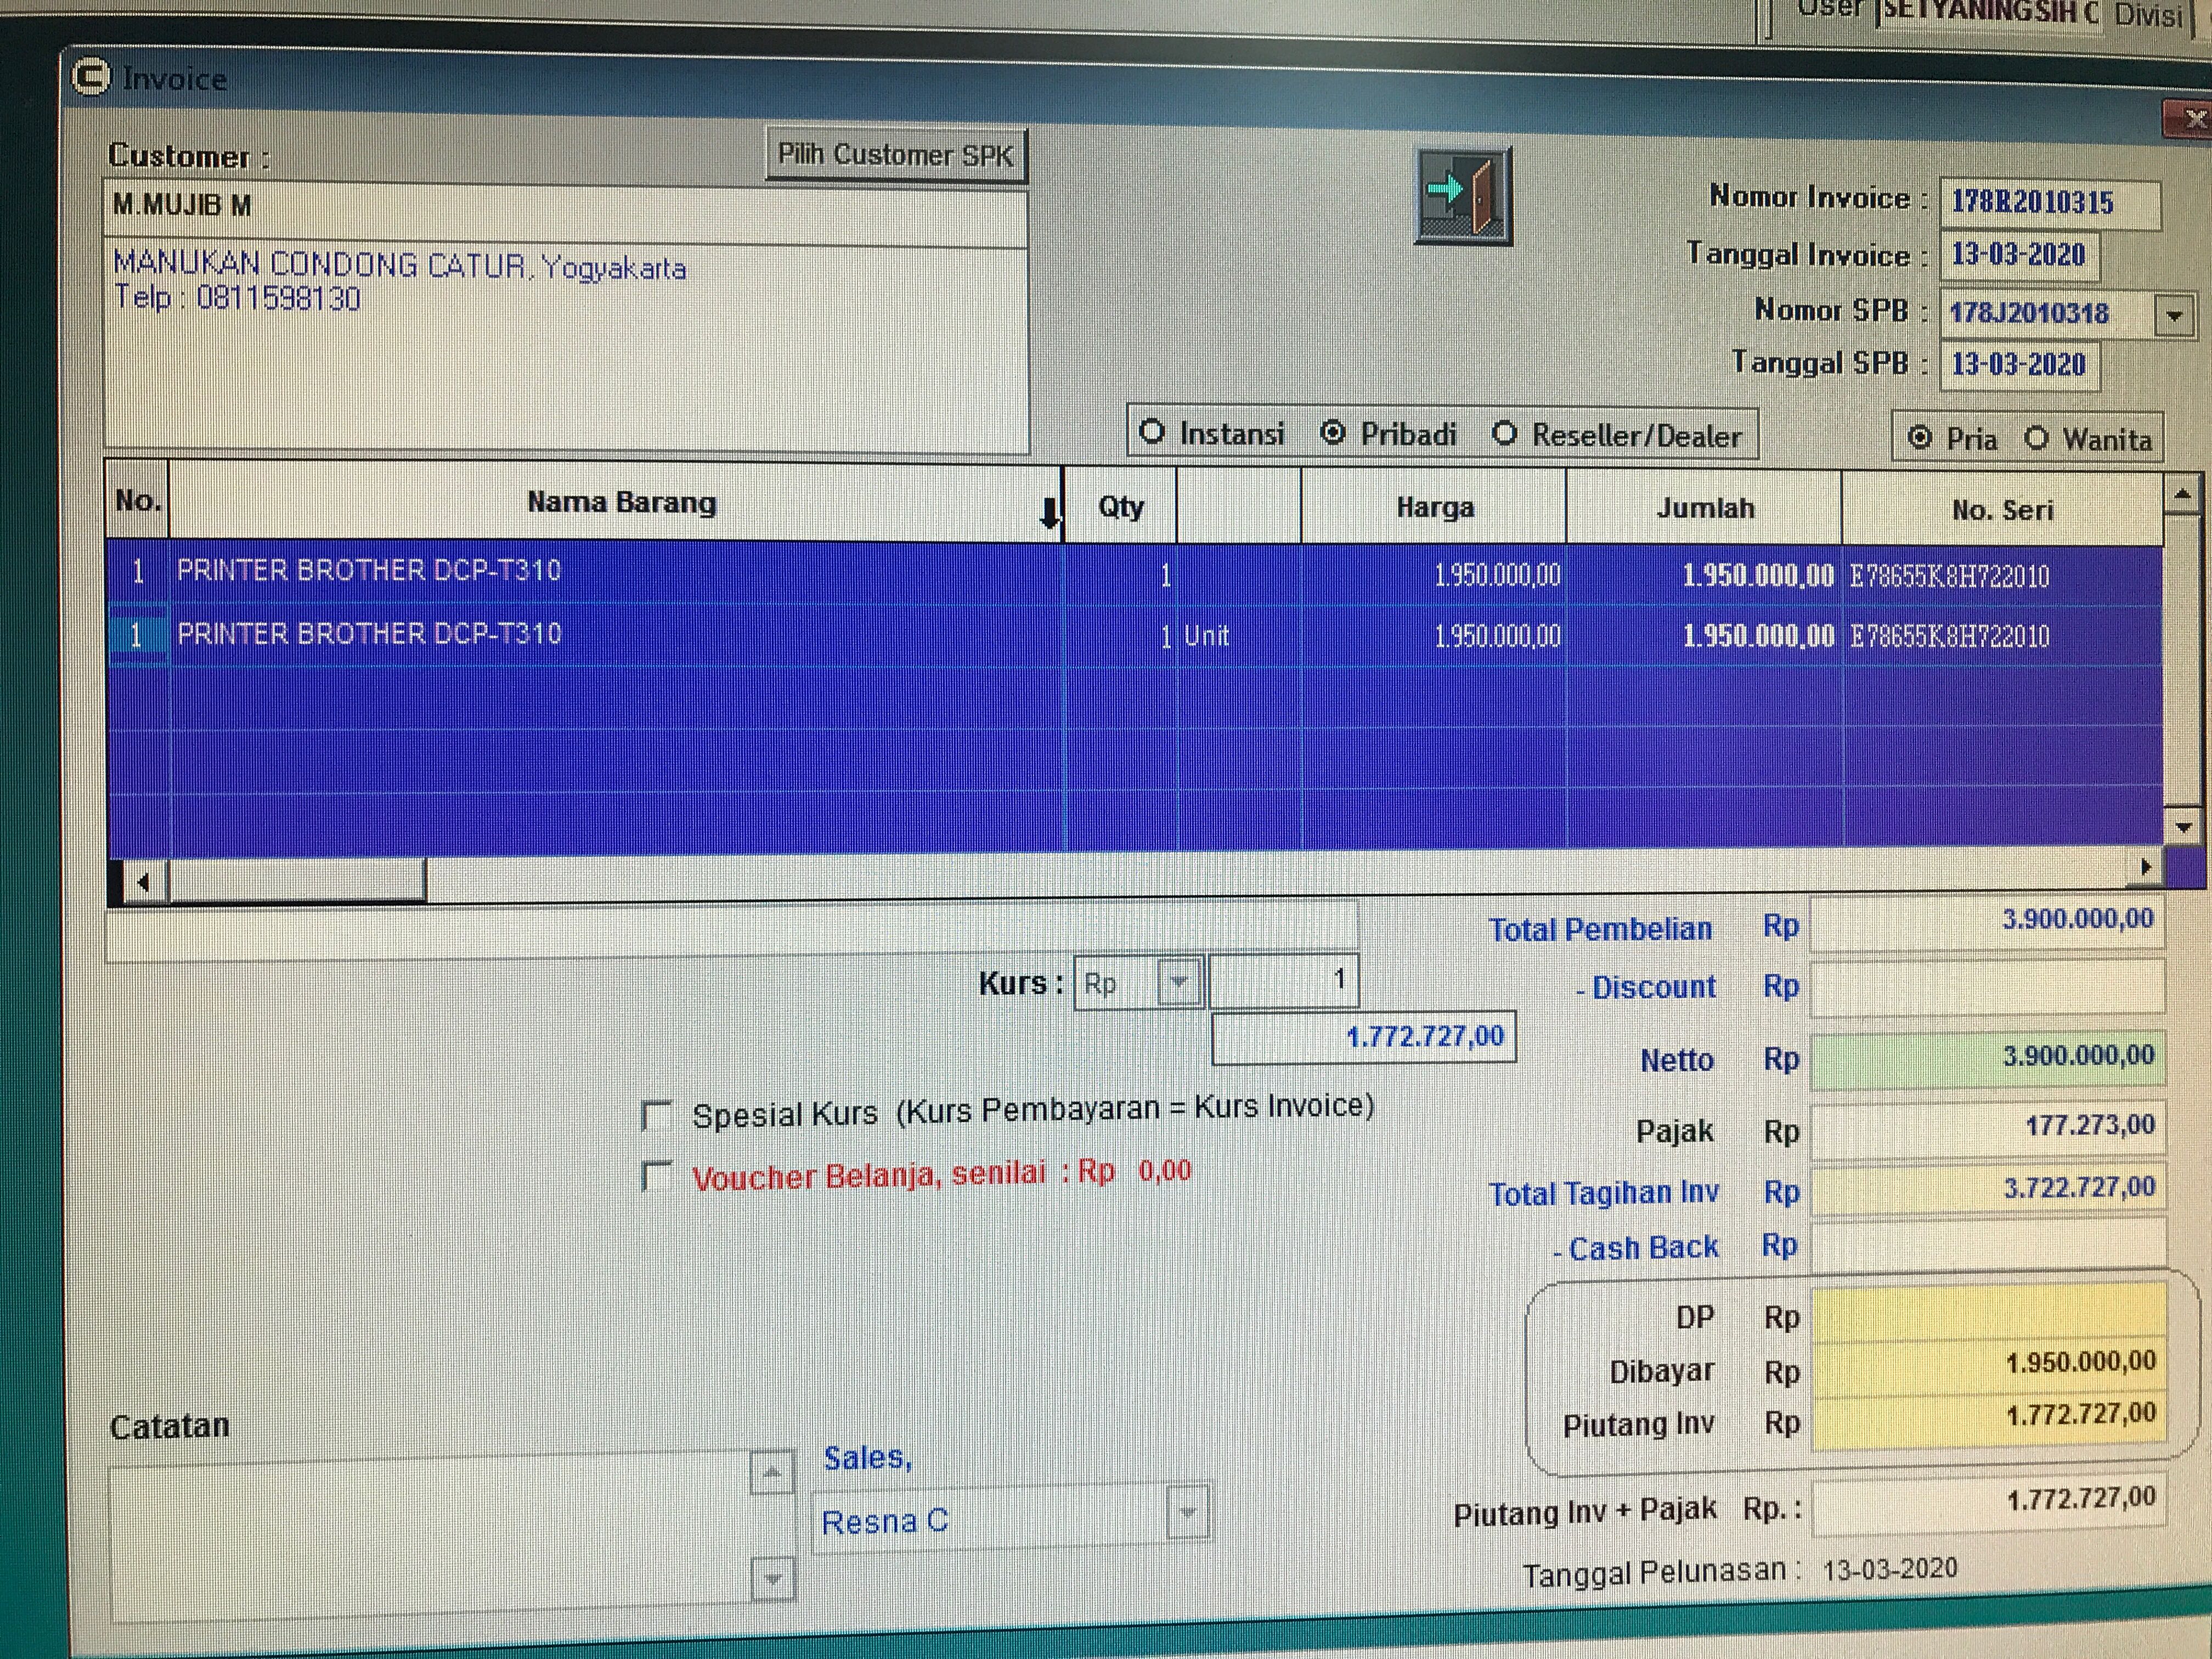
Task: Click horizontal scrollbar right arrow
Action: [x=2145, y=867]
